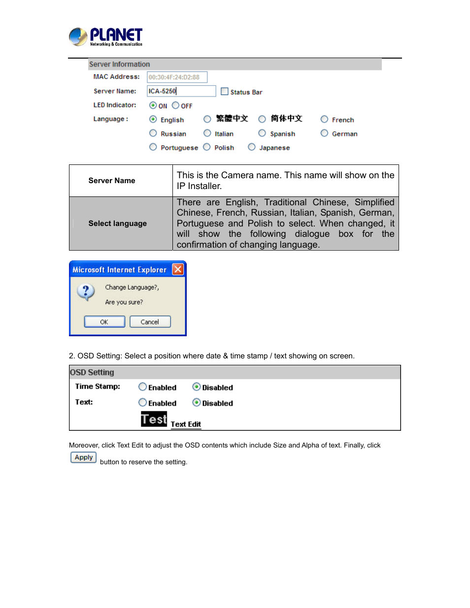The image size is (470, 608).
Task: Pick the Spanish language radio button
Action: coord(262,133)
